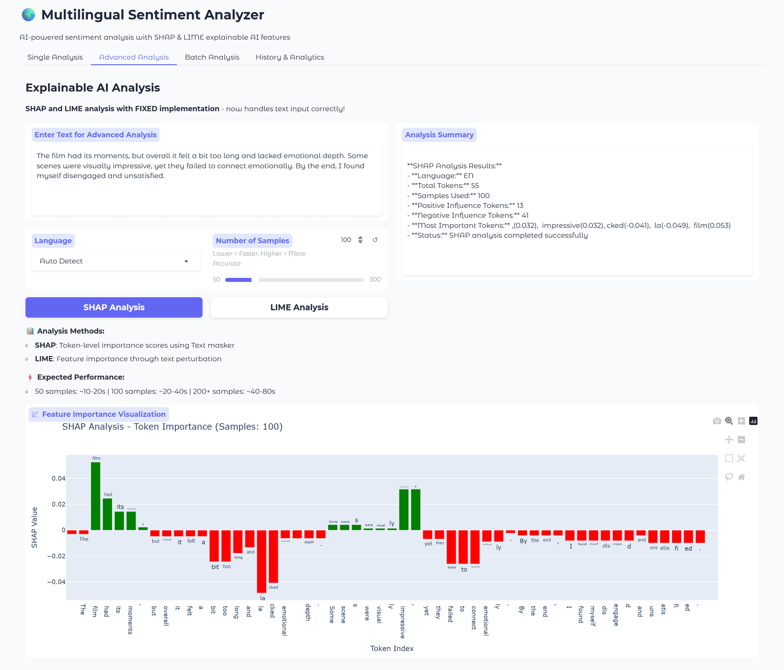Click the slider maximum label '300'

(375, 279)
